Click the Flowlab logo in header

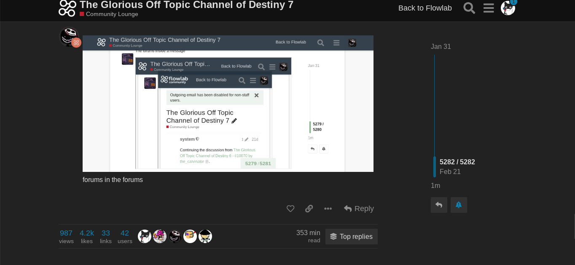point(67,8)
